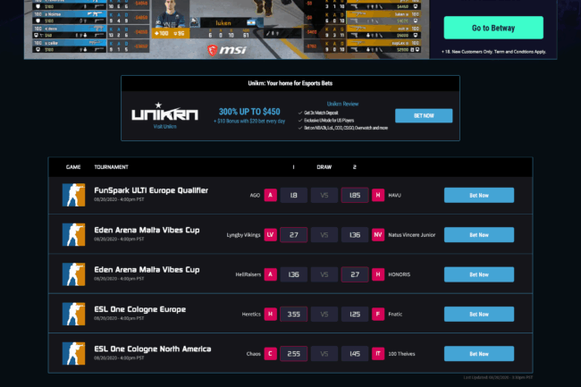Select the Fnatic F team badge
The width and height of the screenshot is (581, 387).
(x=378, y=314)
